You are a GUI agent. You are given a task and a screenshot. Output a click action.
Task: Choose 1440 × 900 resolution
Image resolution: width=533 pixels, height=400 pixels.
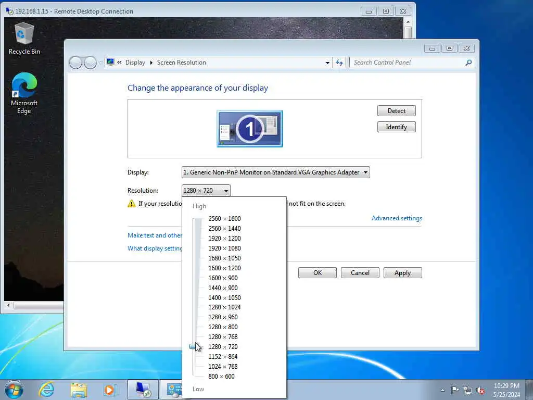[x=223, y=287]
